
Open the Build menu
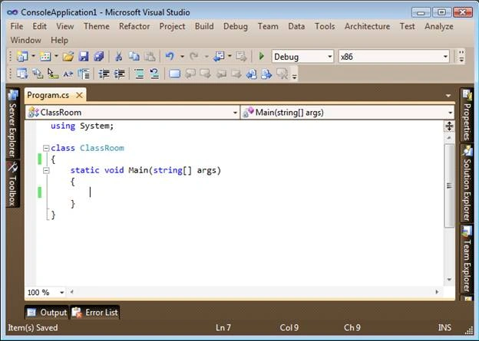coord(204,26)
